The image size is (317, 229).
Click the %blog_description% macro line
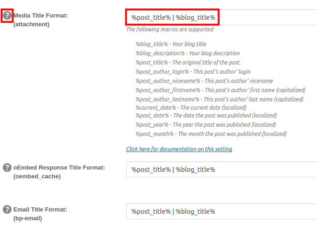point(188,53)
